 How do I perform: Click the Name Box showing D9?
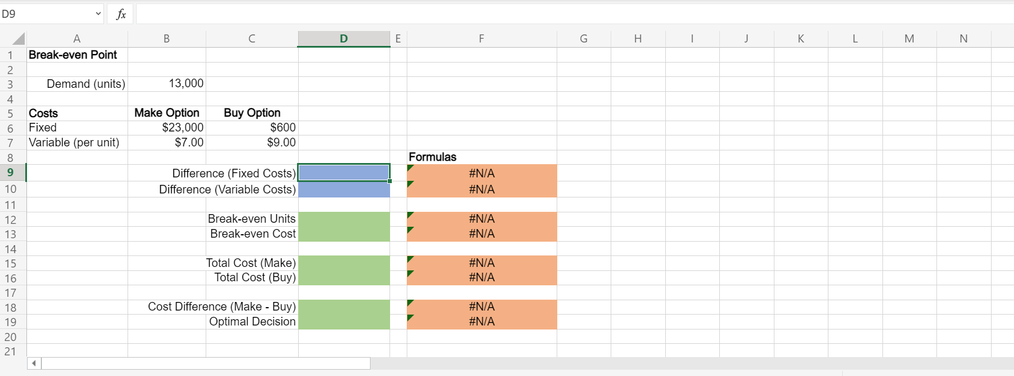[x=46, y=14]
